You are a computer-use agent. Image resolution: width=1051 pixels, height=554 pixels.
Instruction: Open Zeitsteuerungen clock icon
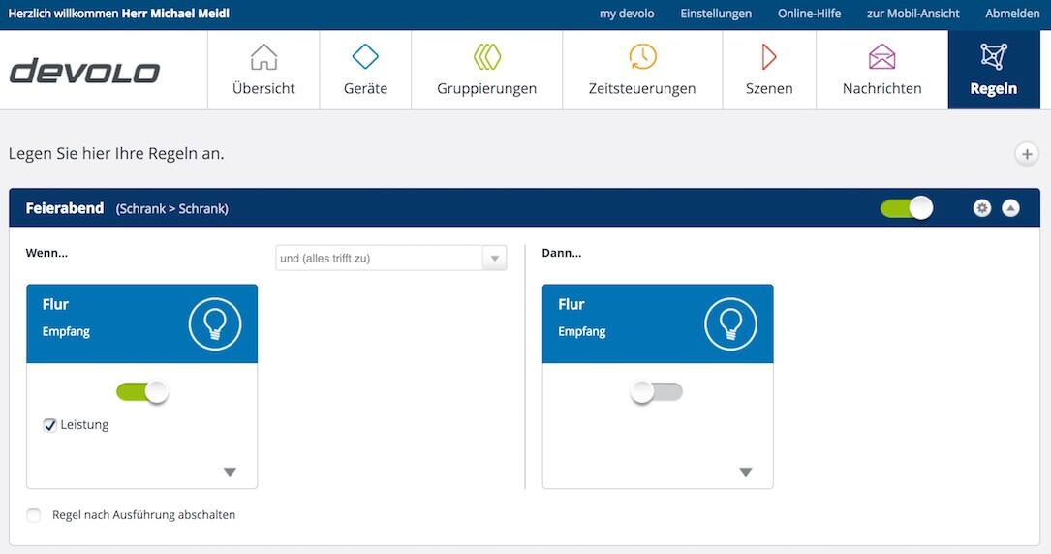click(642, 57)
